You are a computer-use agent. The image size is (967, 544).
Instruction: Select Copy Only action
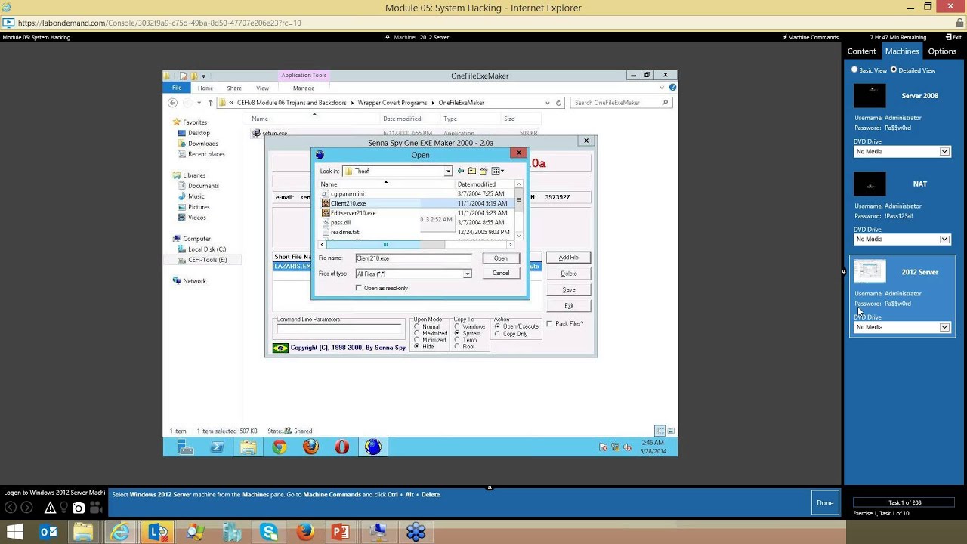tap(497, 334)
